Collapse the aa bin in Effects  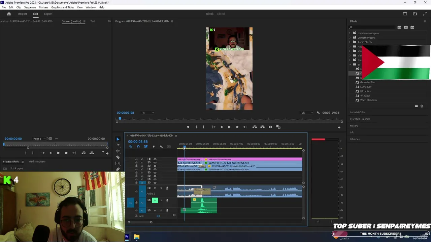tap(350, 64)
